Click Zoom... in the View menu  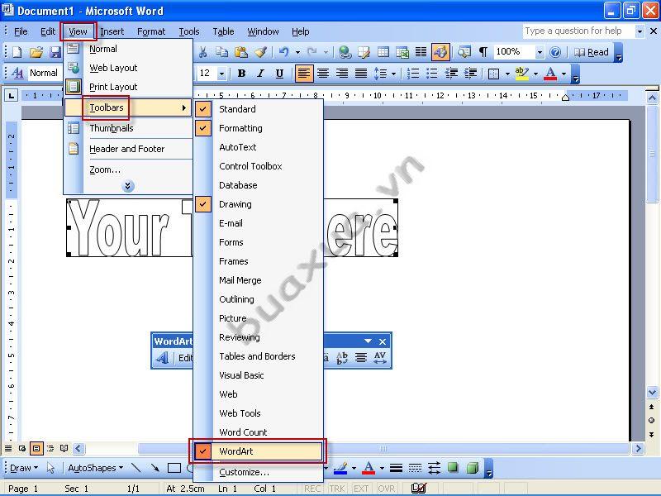(x=128, y=169)
